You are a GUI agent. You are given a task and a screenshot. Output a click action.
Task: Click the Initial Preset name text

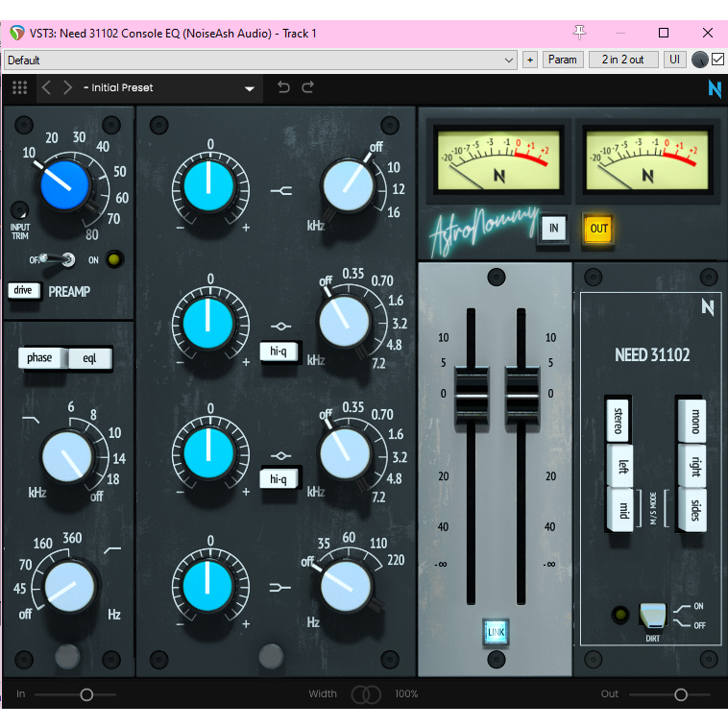point(122,87)
